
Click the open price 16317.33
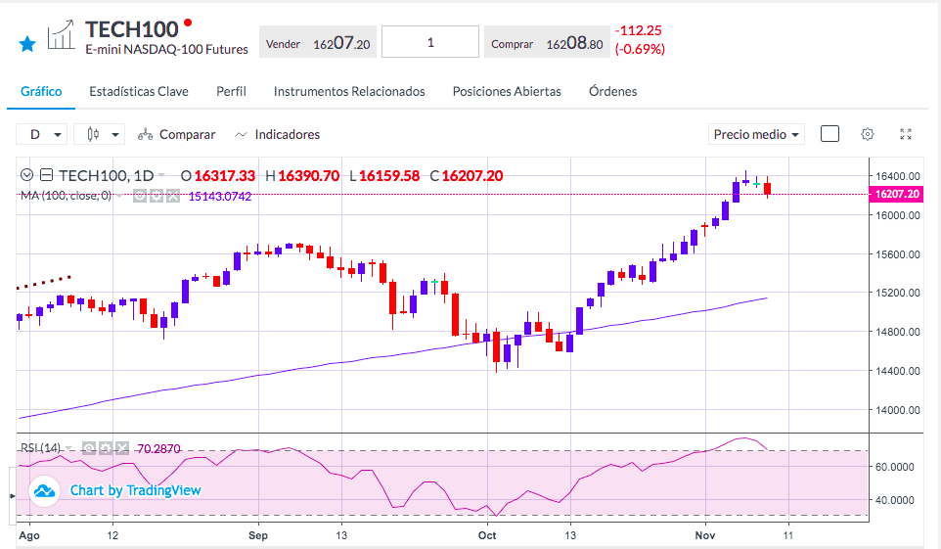coord(225,176)
